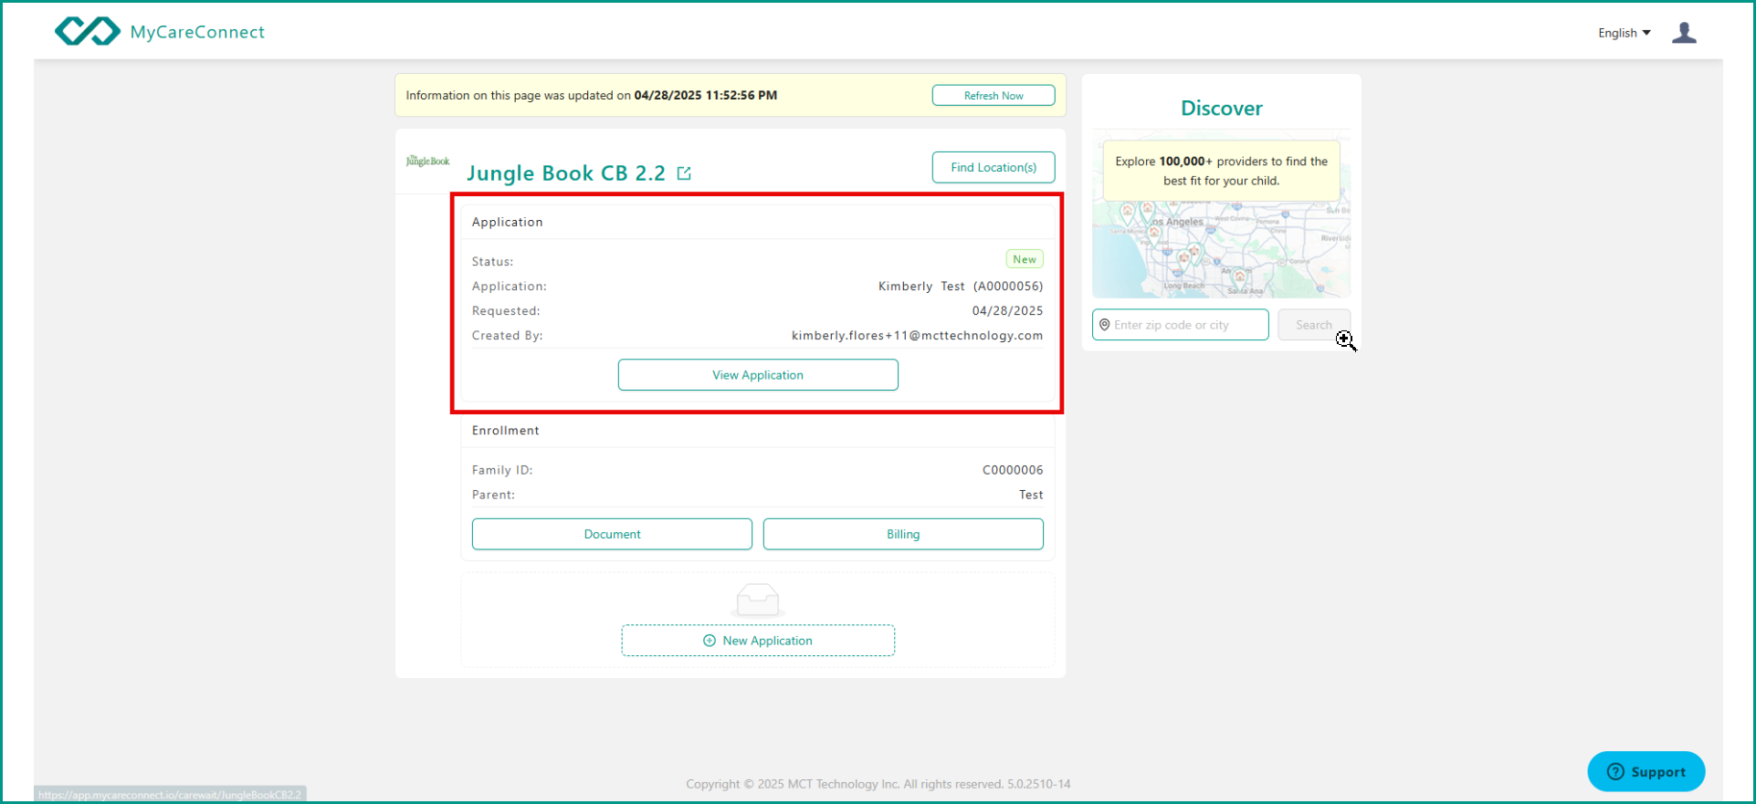Screen dimensions: 1756x804
Task: Open the user profile icon
Action: (1684, 33)
